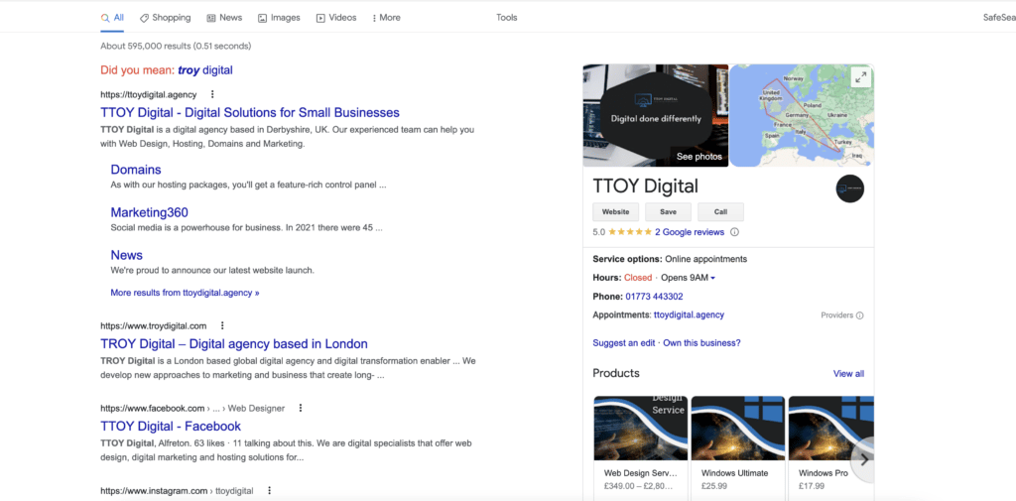
Task: Click 'More results from ttoydigital.agency'
Action: (185, 293)
